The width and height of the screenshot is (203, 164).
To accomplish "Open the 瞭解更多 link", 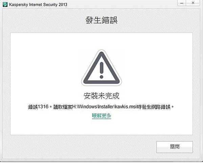I will [101, 116].
